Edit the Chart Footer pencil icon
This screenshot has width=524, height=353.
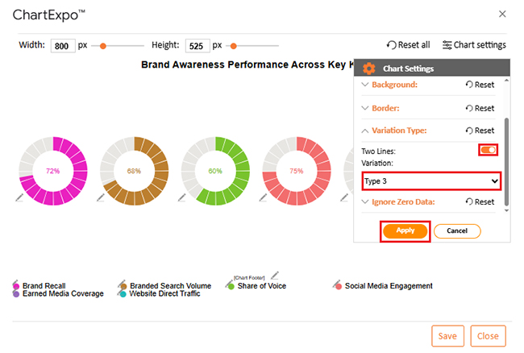[x=275, y=276]
